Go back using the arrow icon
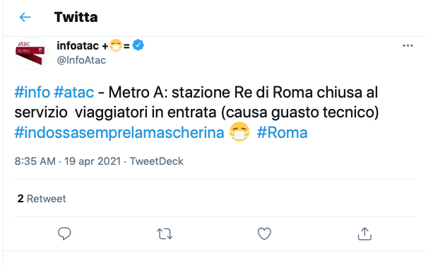The height and width of the screenshot is (266, 426). [x=25, y=17]
